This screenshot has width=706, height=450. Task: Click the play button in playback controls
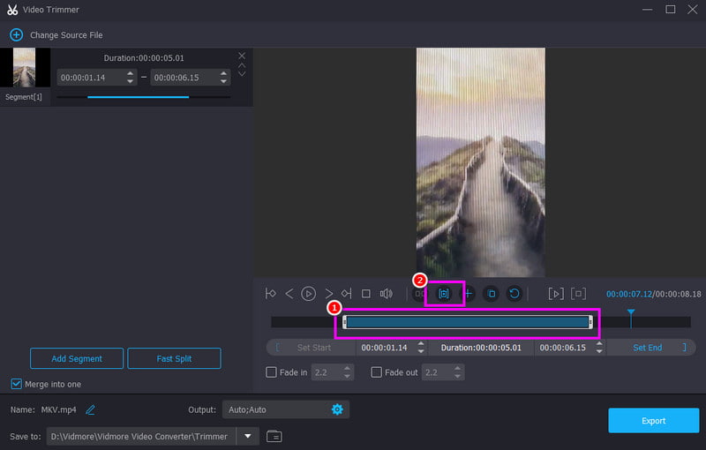tap(308, 294)
